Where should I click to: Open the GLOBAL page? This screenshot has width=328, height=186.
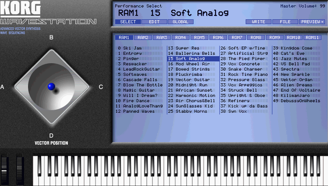(x=180, y=22)
